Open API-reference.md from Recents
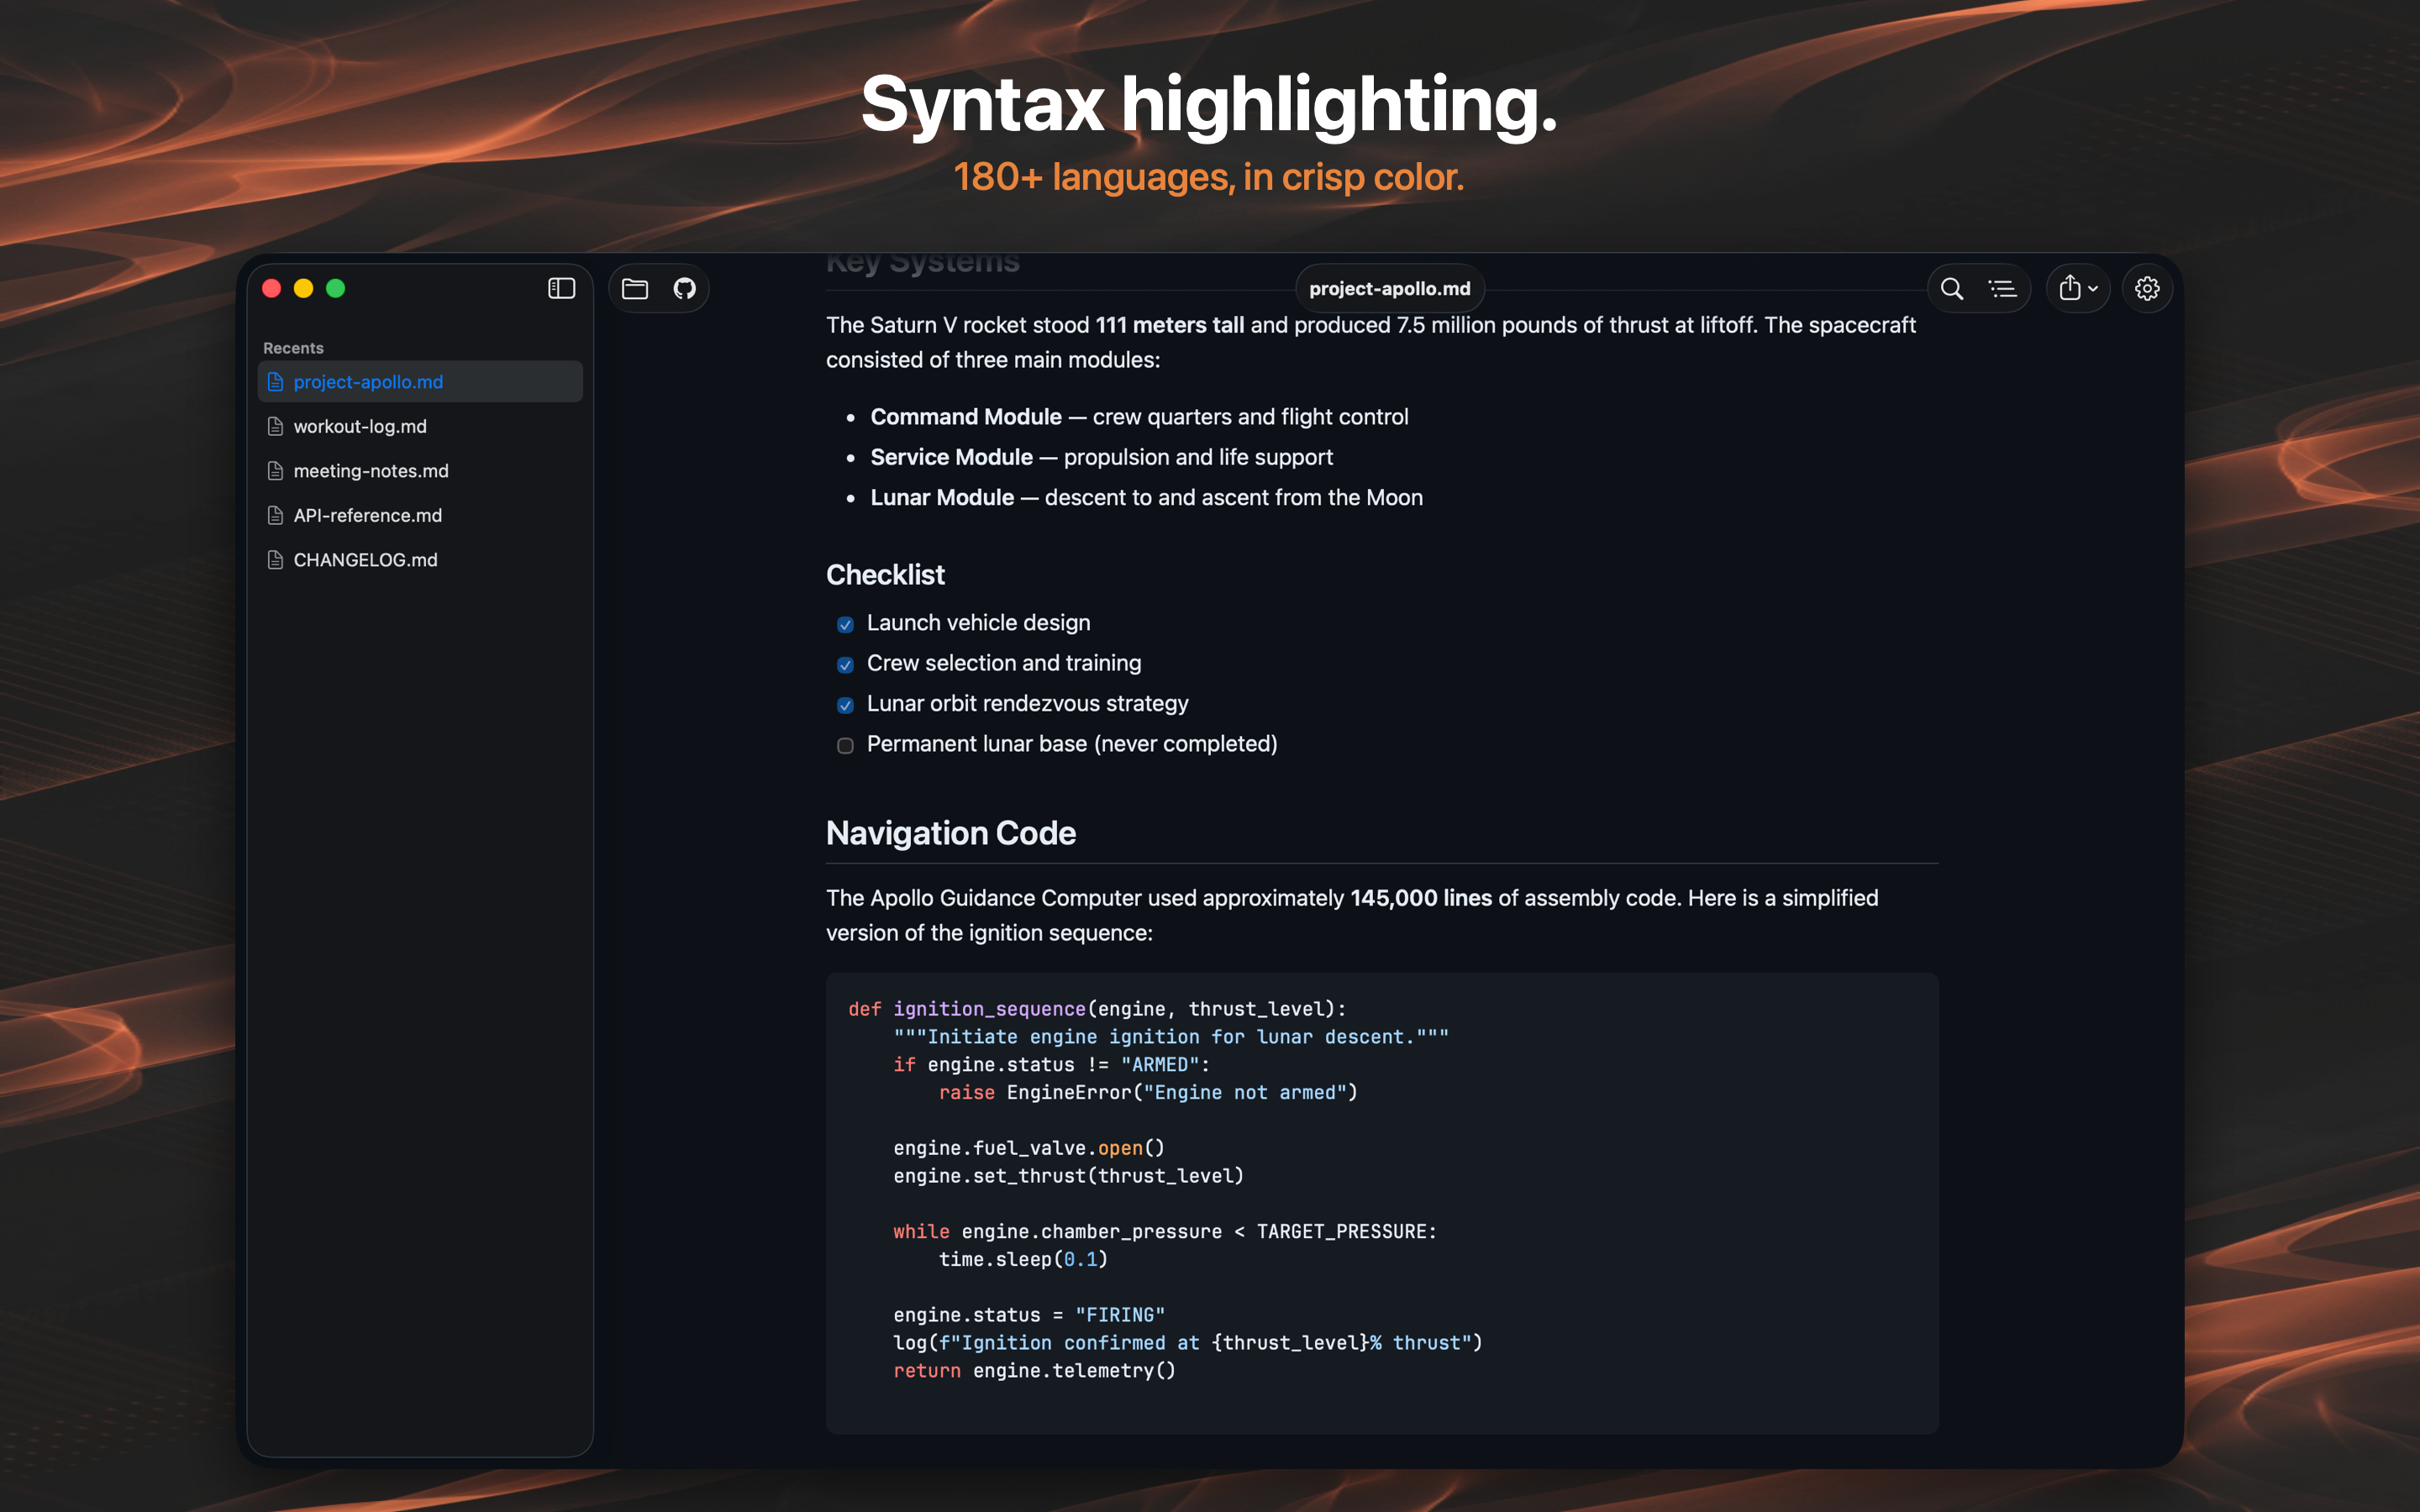The width and height of the screenshot is (2420, 1512). (x=420, y=515)
